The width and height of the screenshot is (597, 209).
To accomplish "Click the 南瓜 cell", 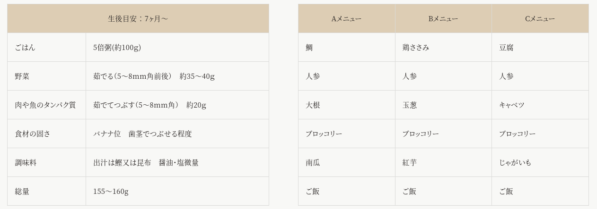I will coord(346,162).
